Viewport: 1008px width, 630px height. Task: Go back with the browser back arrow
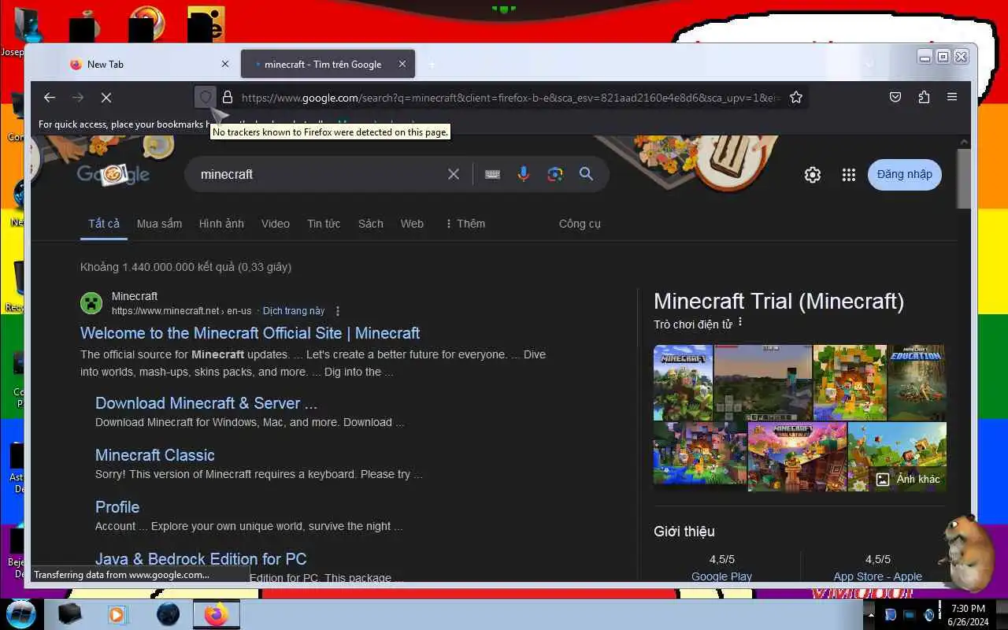tap(50, 98)
